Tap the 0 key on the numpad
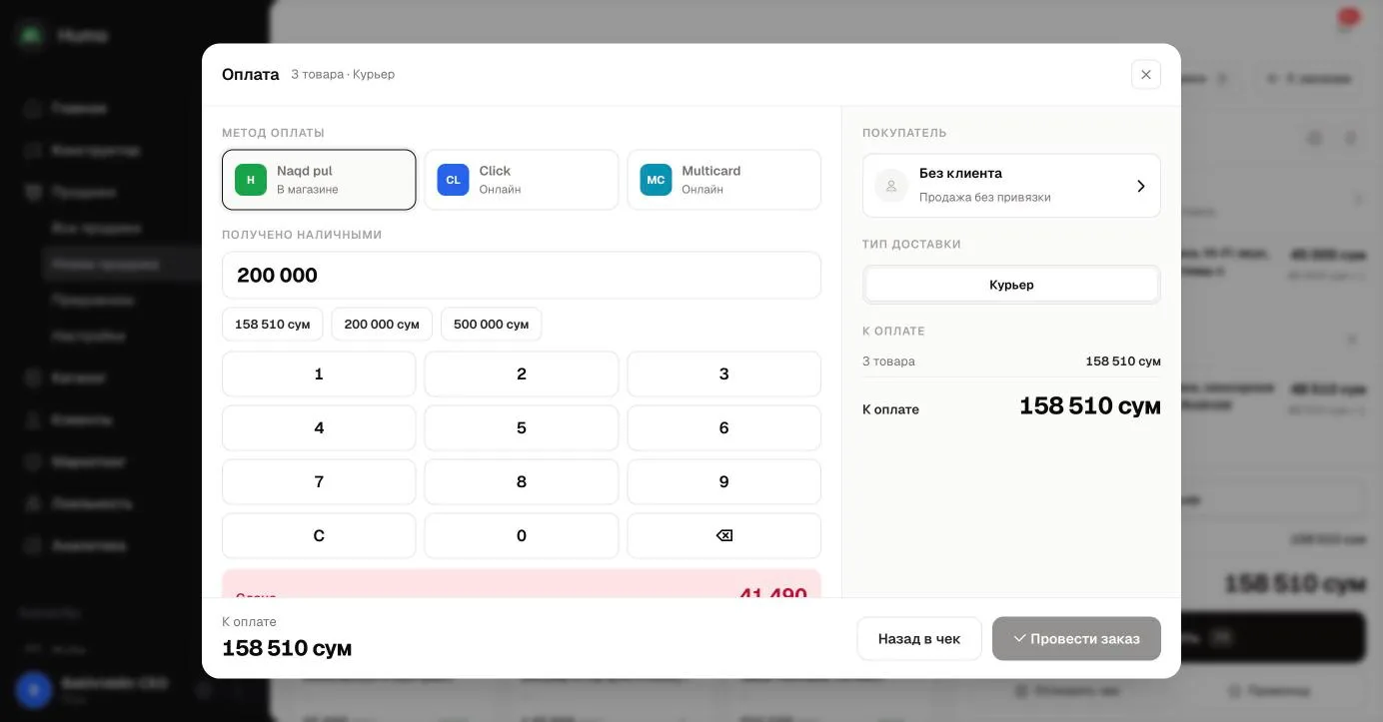The width and height of the screenshot is (1383, 722). 522,536
